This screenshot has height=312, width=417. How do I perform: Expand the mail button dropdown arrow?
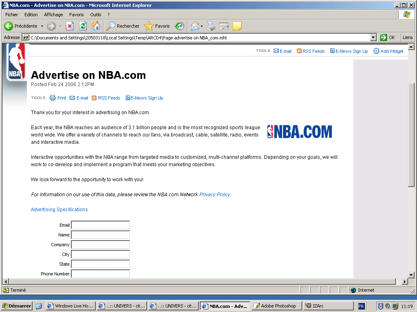pos(202,26)
